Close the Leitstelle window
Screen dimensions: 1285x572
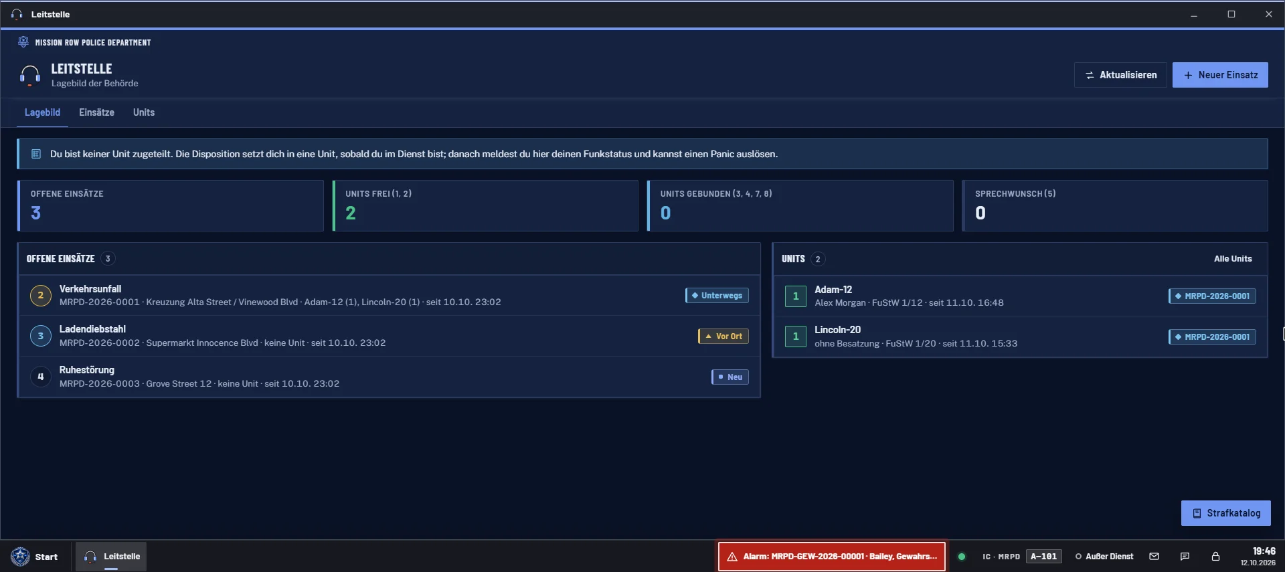(1268, 14)
